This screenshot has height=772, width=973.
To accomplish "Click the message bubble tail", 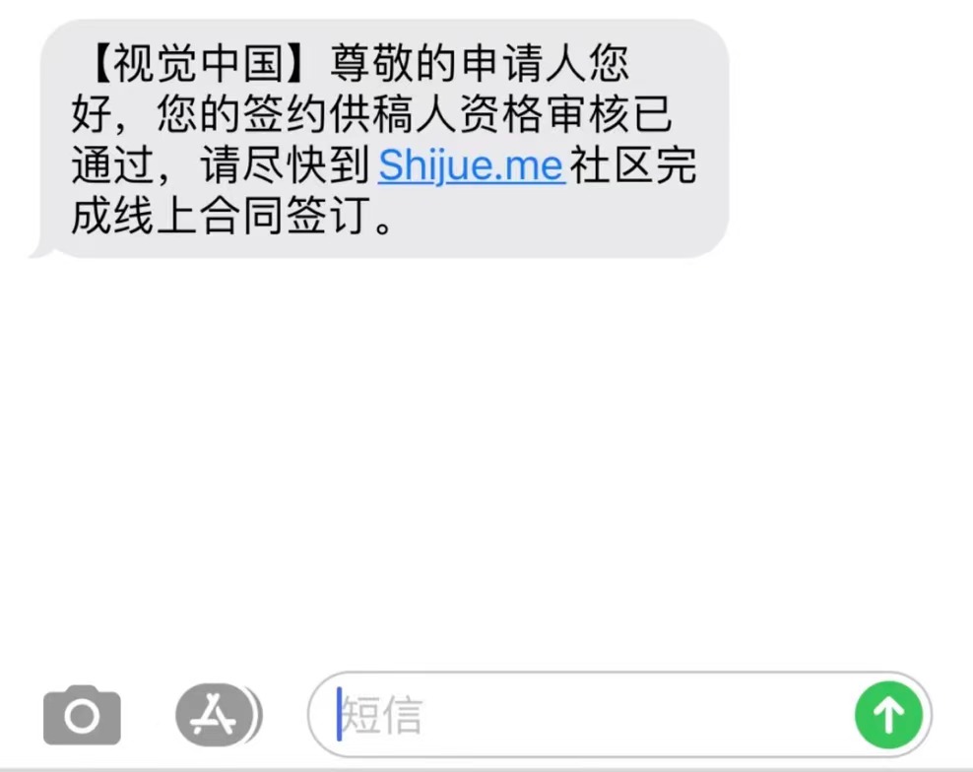I will [x=39, y=249].
